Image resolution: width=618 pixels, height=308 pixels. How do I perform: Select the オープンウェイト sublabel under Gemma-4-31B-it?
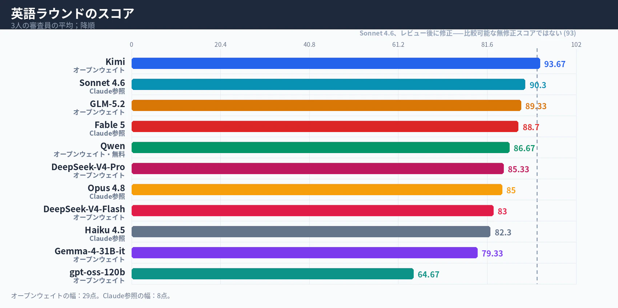click(99, 259)
